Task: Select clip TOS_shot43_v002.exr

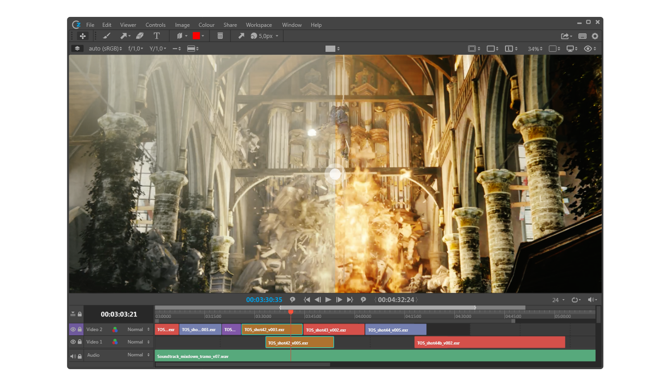Action: click(334, 330)
